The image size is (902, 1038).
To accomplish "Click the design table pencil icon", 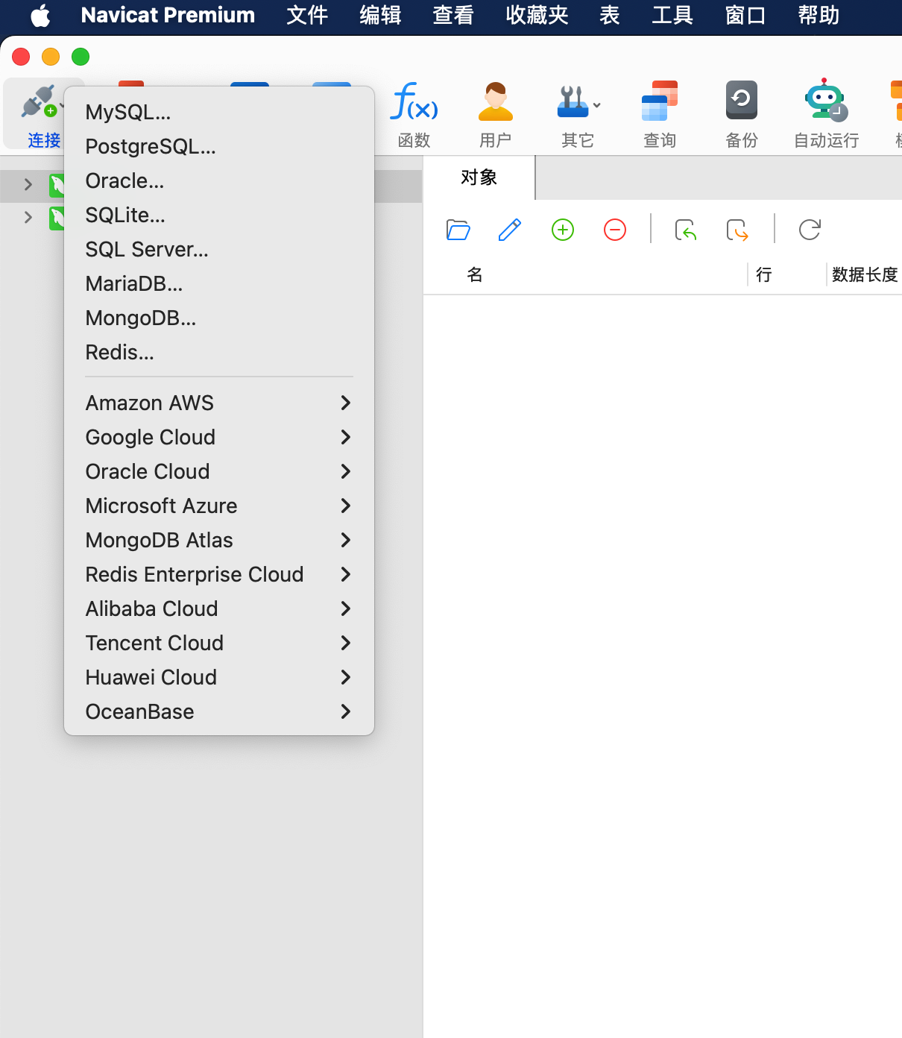I will coord(510,230).
